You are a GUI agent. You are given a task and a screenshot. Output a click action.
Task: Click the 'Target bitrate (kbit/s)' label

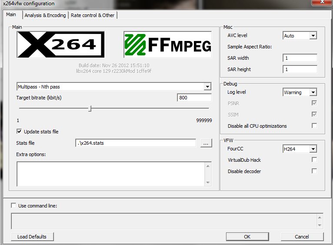(39, 98)
